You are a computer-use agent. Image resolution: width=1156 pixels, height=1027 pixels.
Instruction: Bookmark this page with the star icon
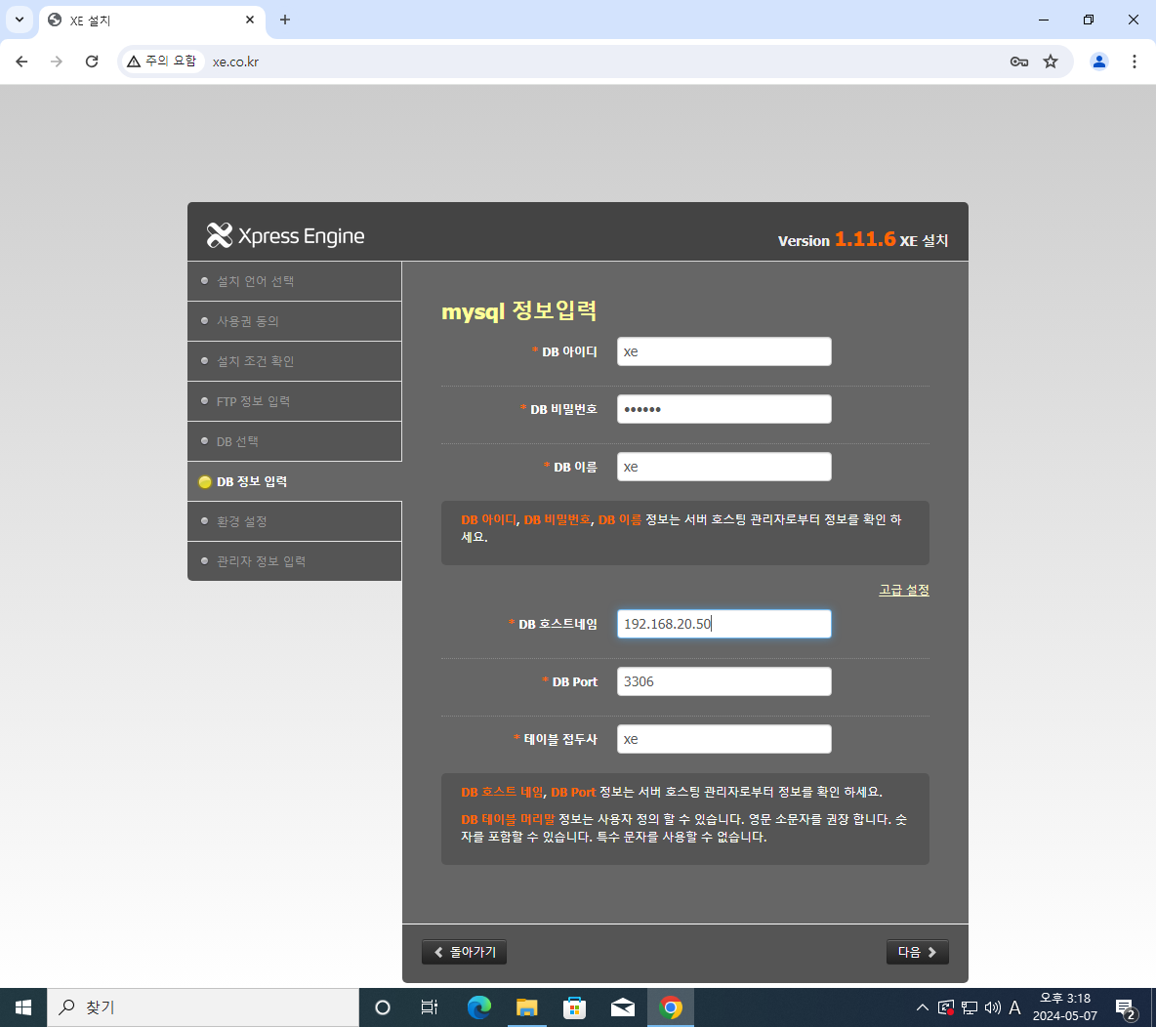click(x=1051, y=62)
